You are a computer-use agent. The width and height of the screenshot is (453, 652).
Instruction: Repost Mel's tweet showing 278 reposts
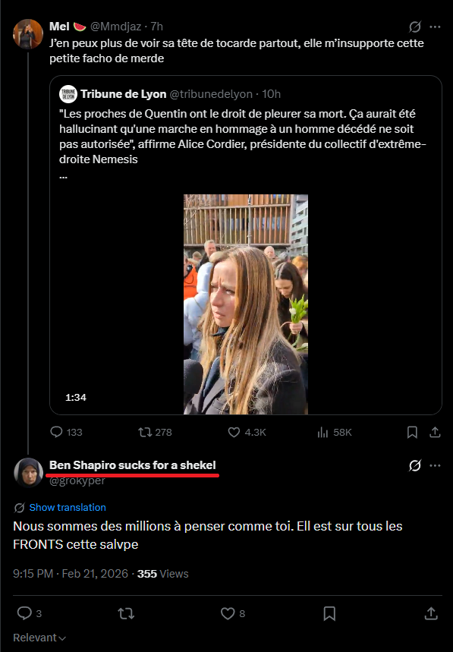point(155,432)
